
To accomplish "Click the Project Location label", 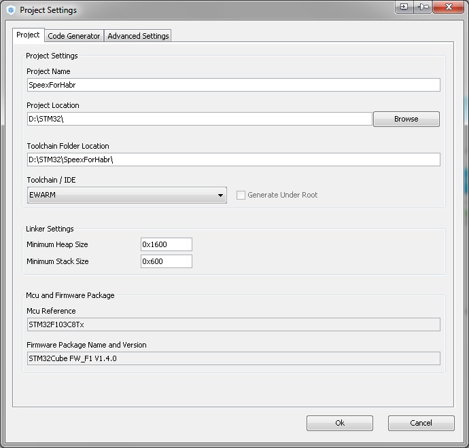I will tap(53, 105).
